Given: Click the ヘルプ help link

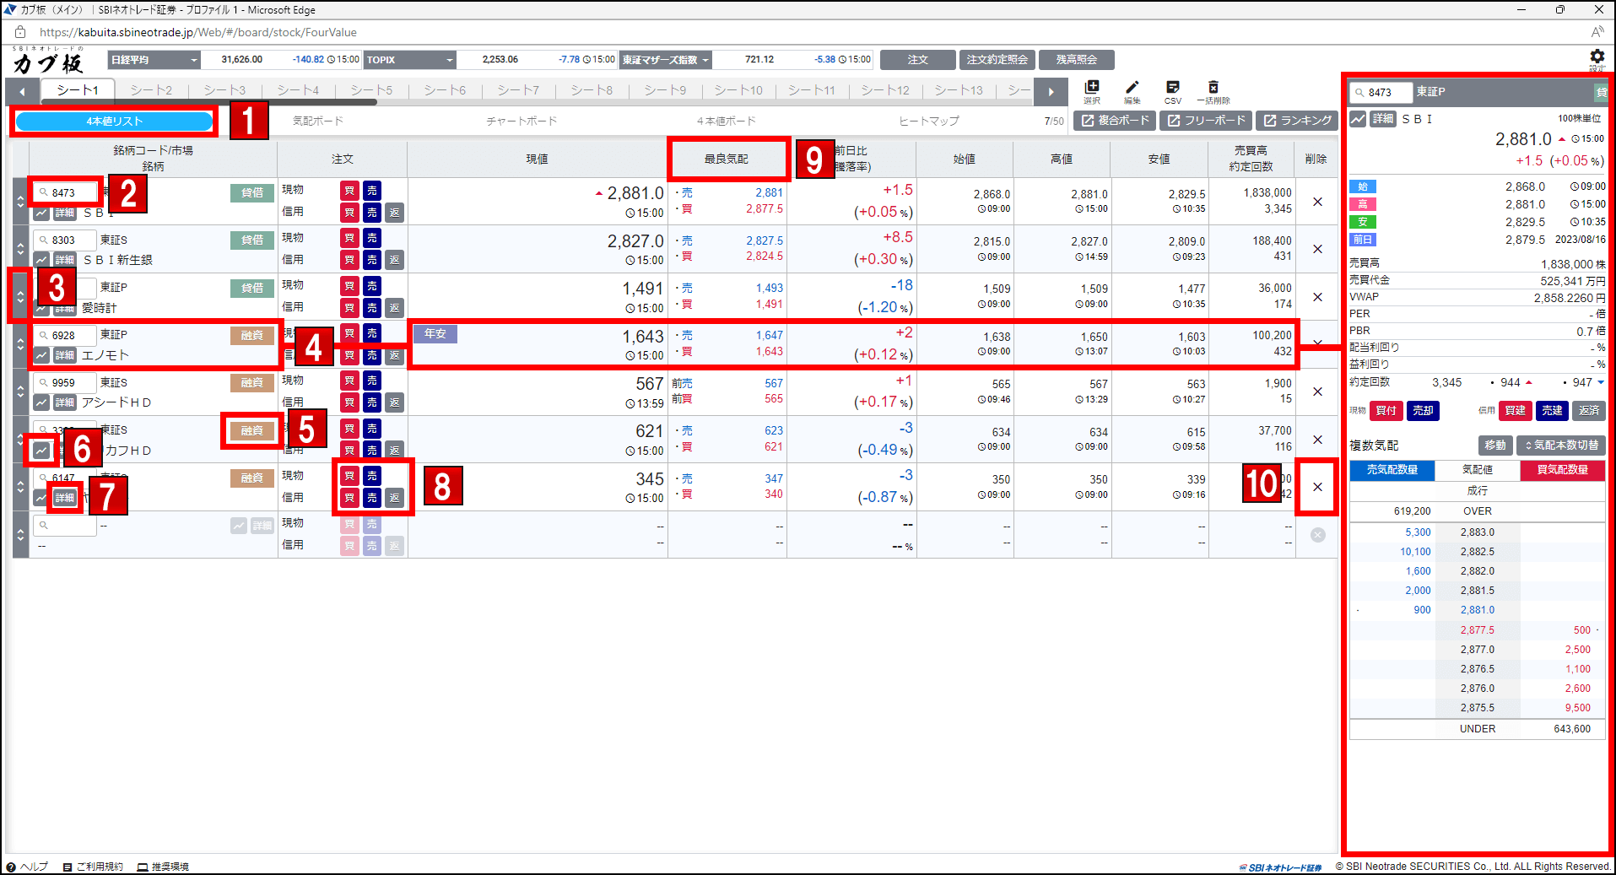Looking at the screenshot, I should click(27, 867).
